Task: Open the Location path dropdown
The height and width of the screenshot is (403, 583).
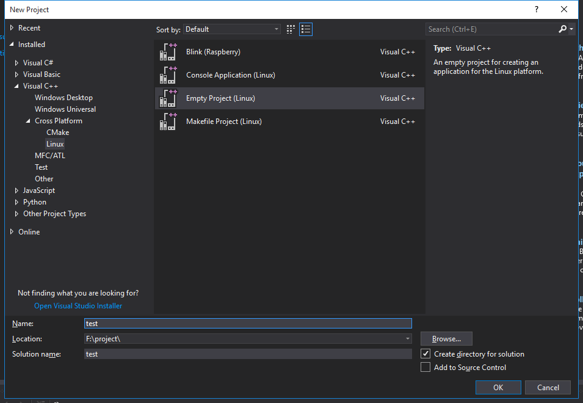Action: coord(407,339)
